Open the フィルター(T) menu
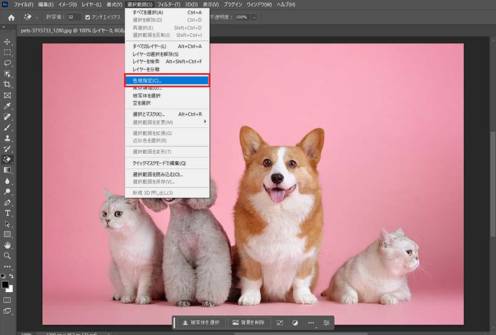Viewport: 496px width, 335px height. point(169,4)
